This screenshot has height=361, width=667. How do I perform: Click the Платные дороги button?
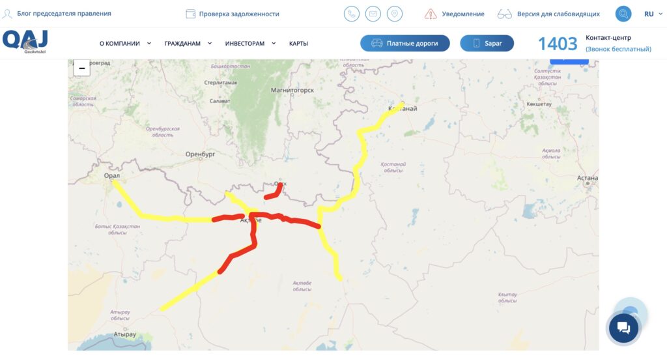405,43
